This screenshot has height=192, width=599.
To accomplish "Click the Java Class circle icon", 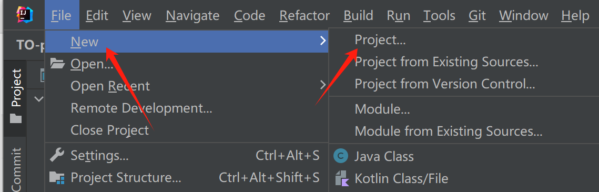I will coord(341,156).
